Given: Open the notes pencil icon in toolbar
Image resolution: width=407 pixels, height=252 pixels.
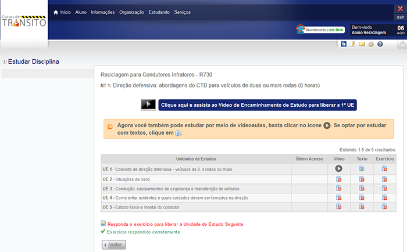Looking at the screenshot, I should [352, 44].
